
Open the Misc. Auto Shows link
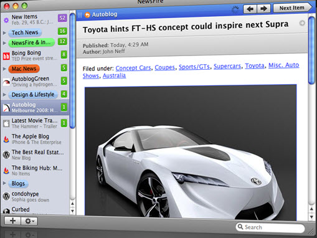(x=283, y=65)
